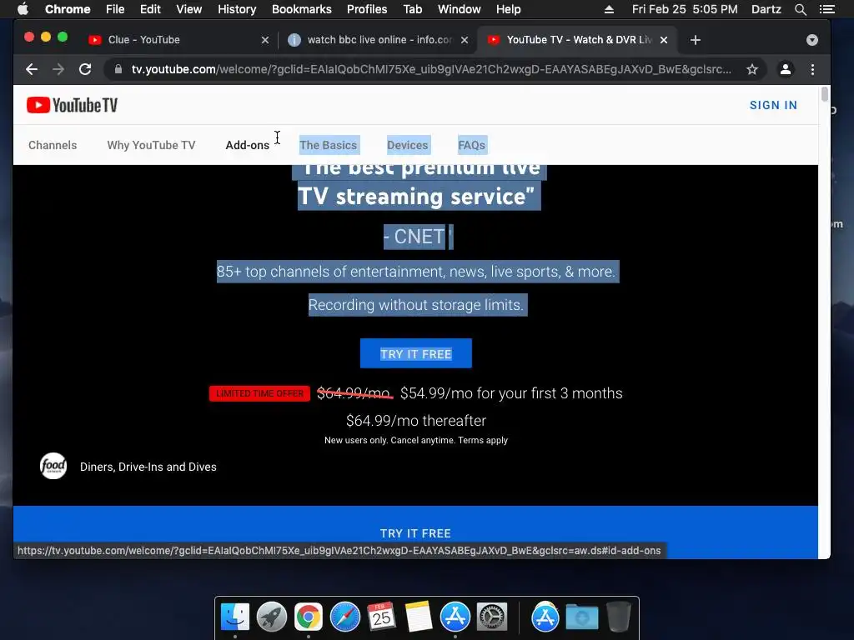Screen dimensions: 854x640
Task: Open the View menu
Action: [x=189, y=9]
